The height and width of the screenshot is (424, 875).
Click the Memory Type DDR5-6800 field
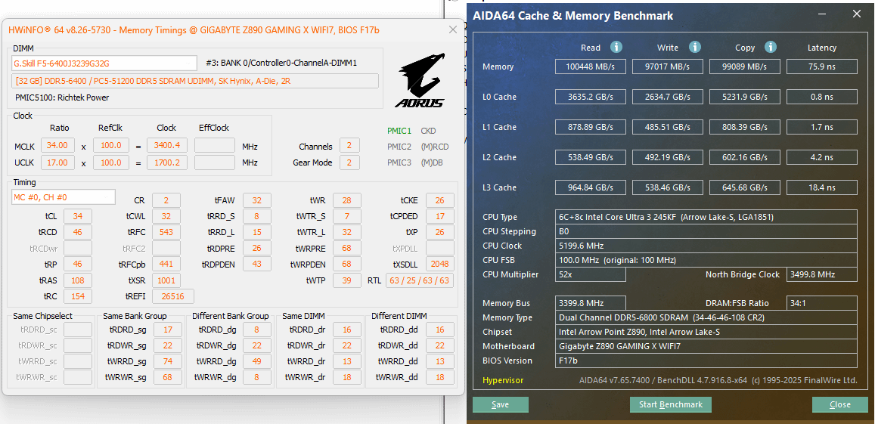coord(706,318)
